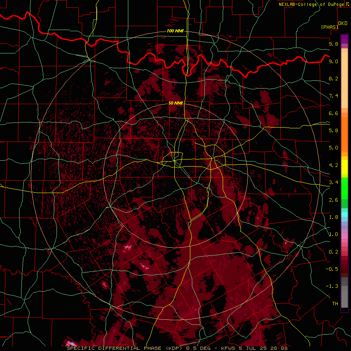Click the 3.4 scale label
The image size is (351, 351).
333,183
